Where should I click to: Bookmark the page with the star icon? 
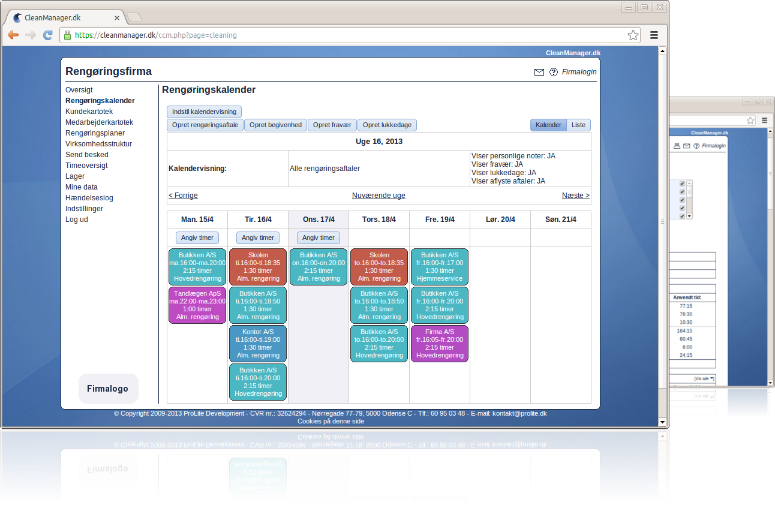(x=633, y=35)
